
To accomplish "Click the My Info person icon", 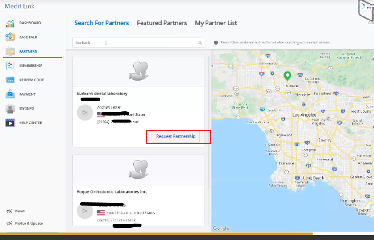I will coord(10,109).
